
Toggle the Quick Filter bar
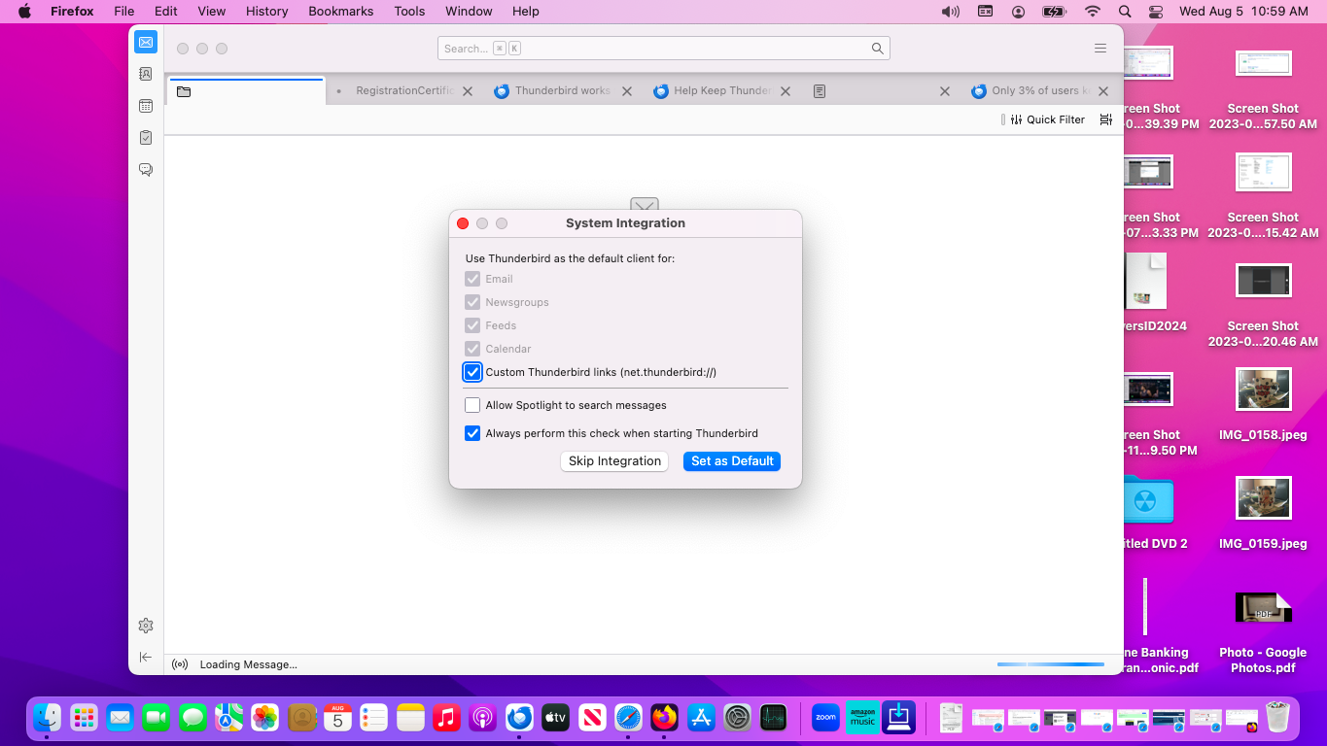pos(1047,119)
